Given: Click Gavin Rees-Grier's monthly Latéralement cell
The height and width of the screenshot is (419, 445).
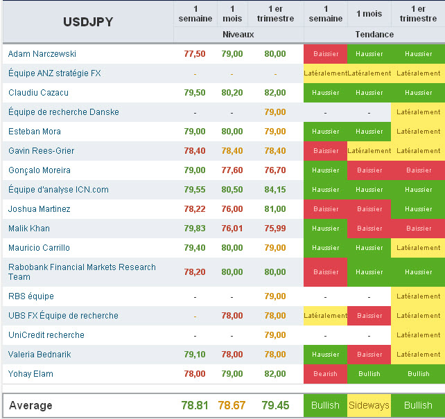Looking at the screenshot, I should point(369,151).
